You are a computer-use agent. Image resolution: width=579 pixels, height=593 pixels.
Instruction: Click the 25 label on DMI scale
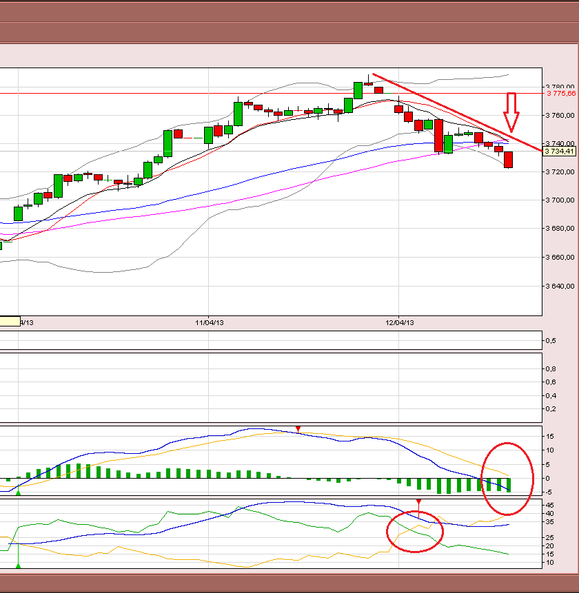(550, 537)
